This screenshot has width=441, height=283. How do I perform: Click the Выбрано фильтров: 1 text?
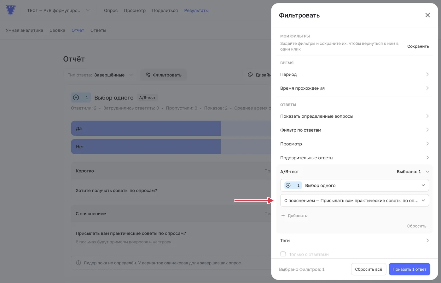click(x=302, y=269)
